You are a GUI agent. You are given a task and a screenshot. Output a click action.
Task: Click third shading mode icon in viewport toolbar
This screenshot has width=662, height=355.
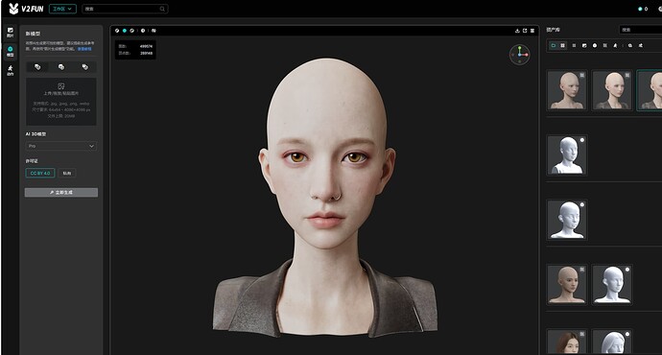[x=132, y=31]
